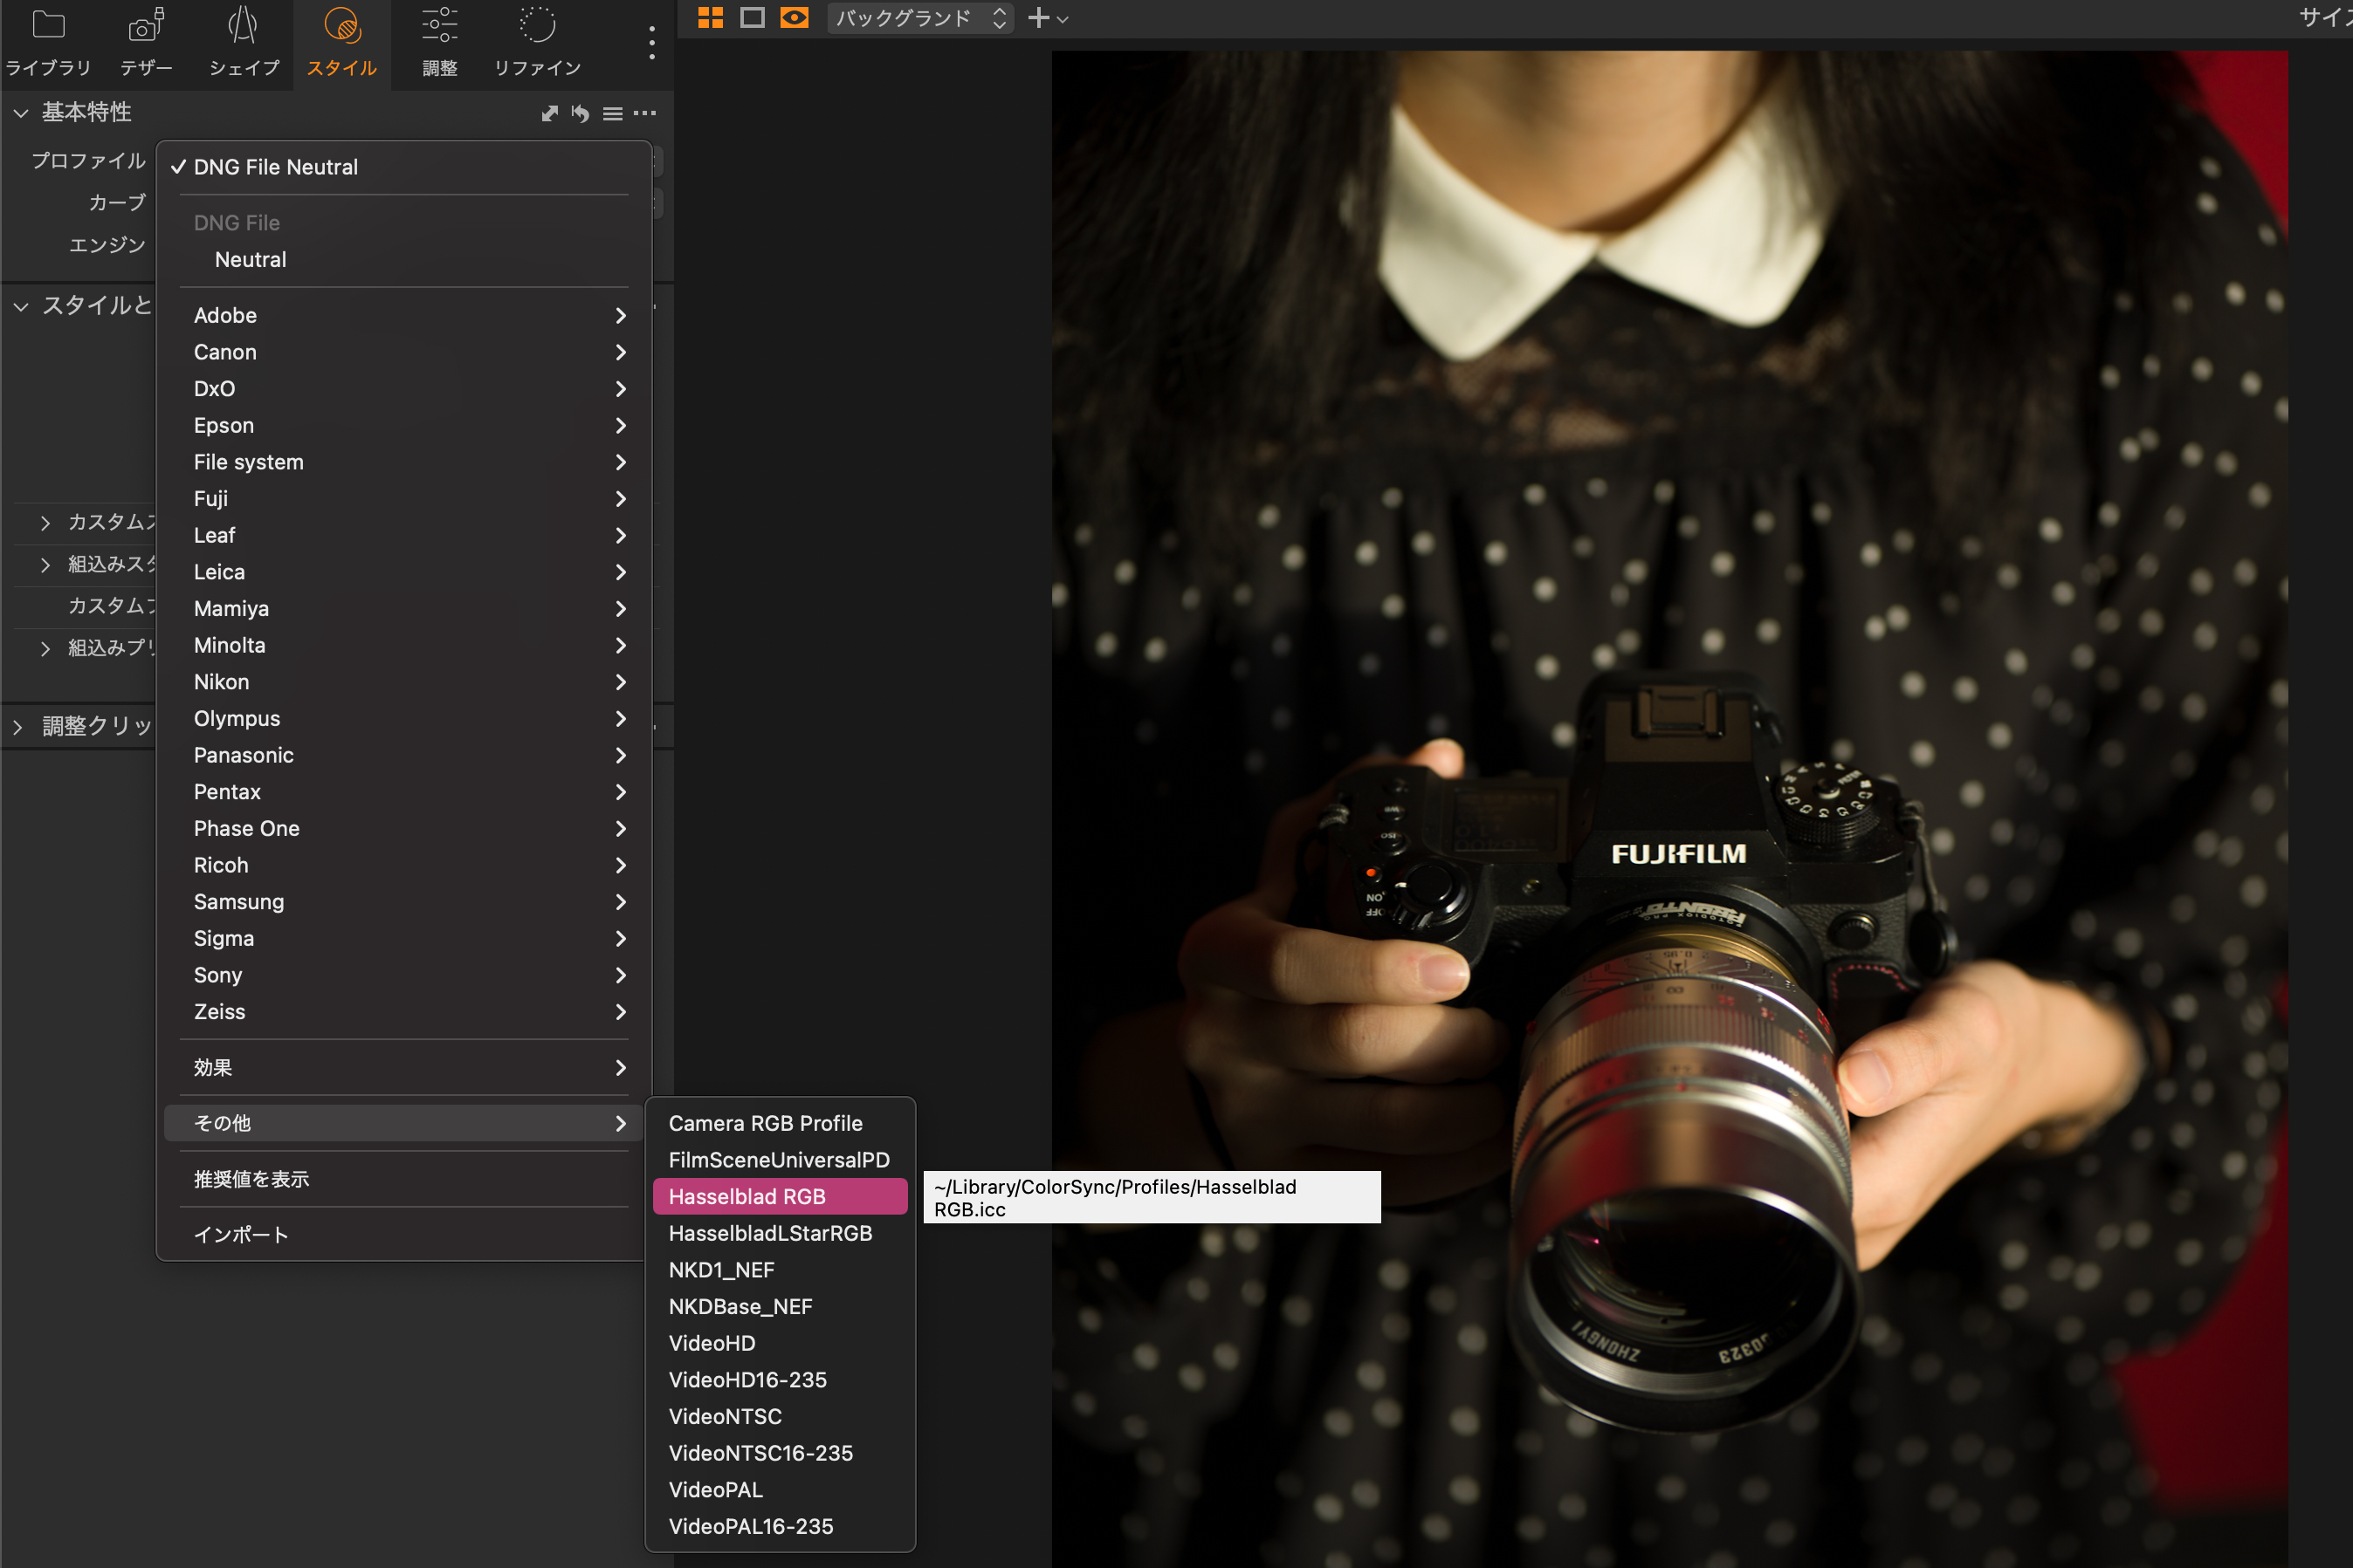Open the テザー tether capture tab
The image size is (2353, 1568).
[x=146, y=44]
